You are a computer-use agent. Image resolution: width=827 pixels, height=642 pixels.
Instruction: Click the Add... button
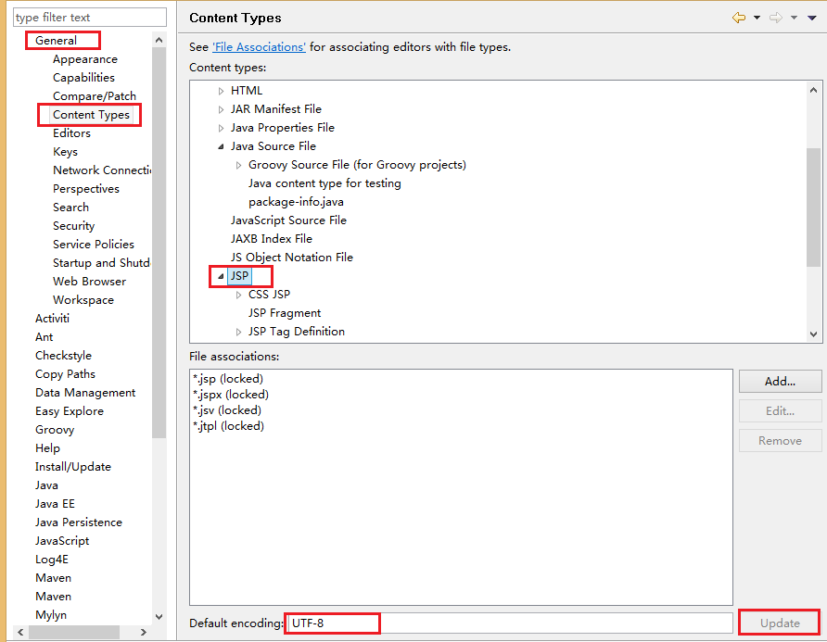pyautogui.click(x=780, y=381)
